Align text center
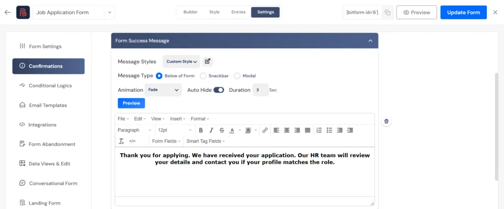Screen dimensions: 504x209 pos(287,130)
